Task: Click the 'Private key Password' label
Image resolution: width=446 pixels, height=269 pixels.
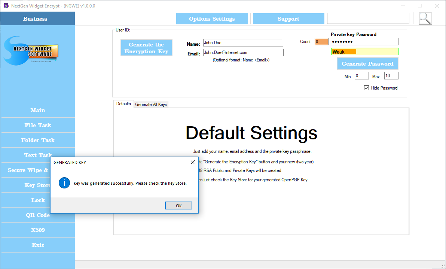Action: click(x=354, y=34)
